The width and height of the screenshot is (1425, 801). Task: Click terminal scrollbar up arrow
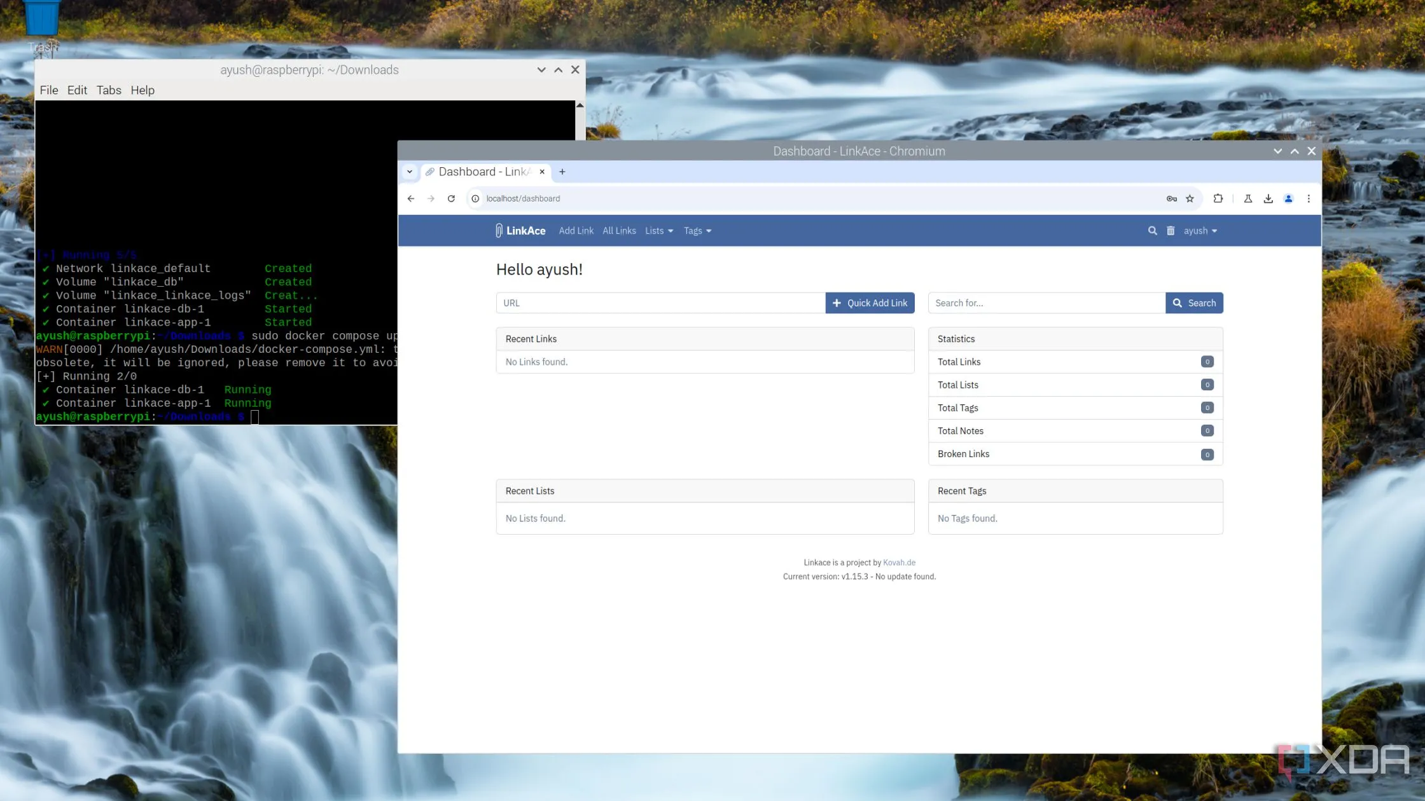(x=580, y=105)
